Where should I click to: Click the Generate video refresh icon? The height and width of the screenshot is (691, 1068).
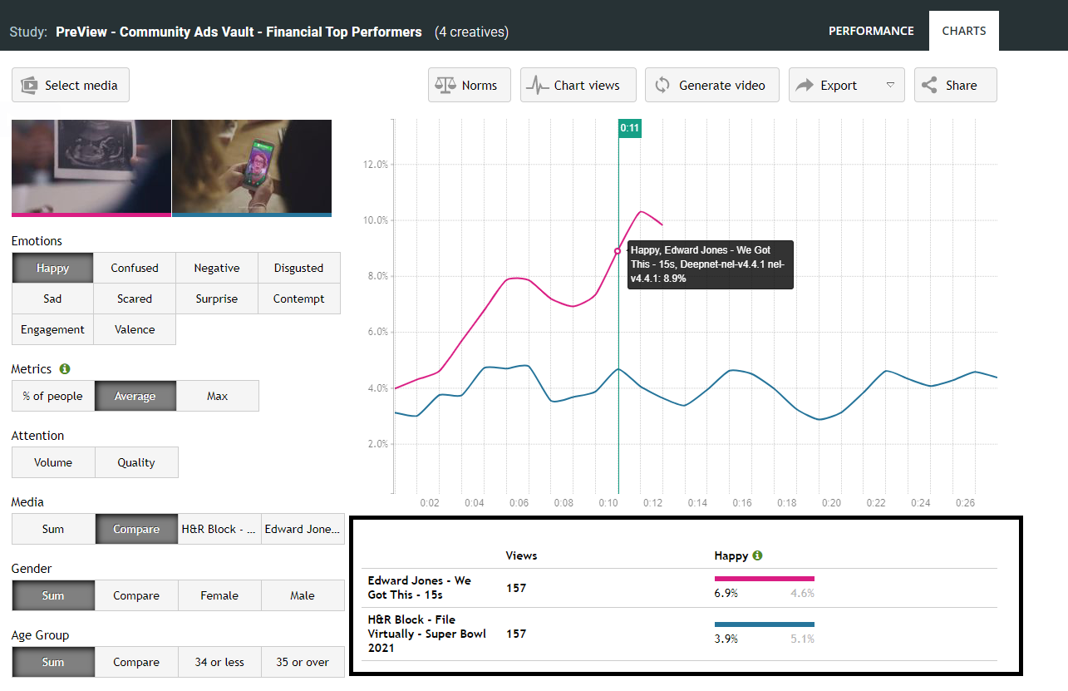tap(662, 85)
